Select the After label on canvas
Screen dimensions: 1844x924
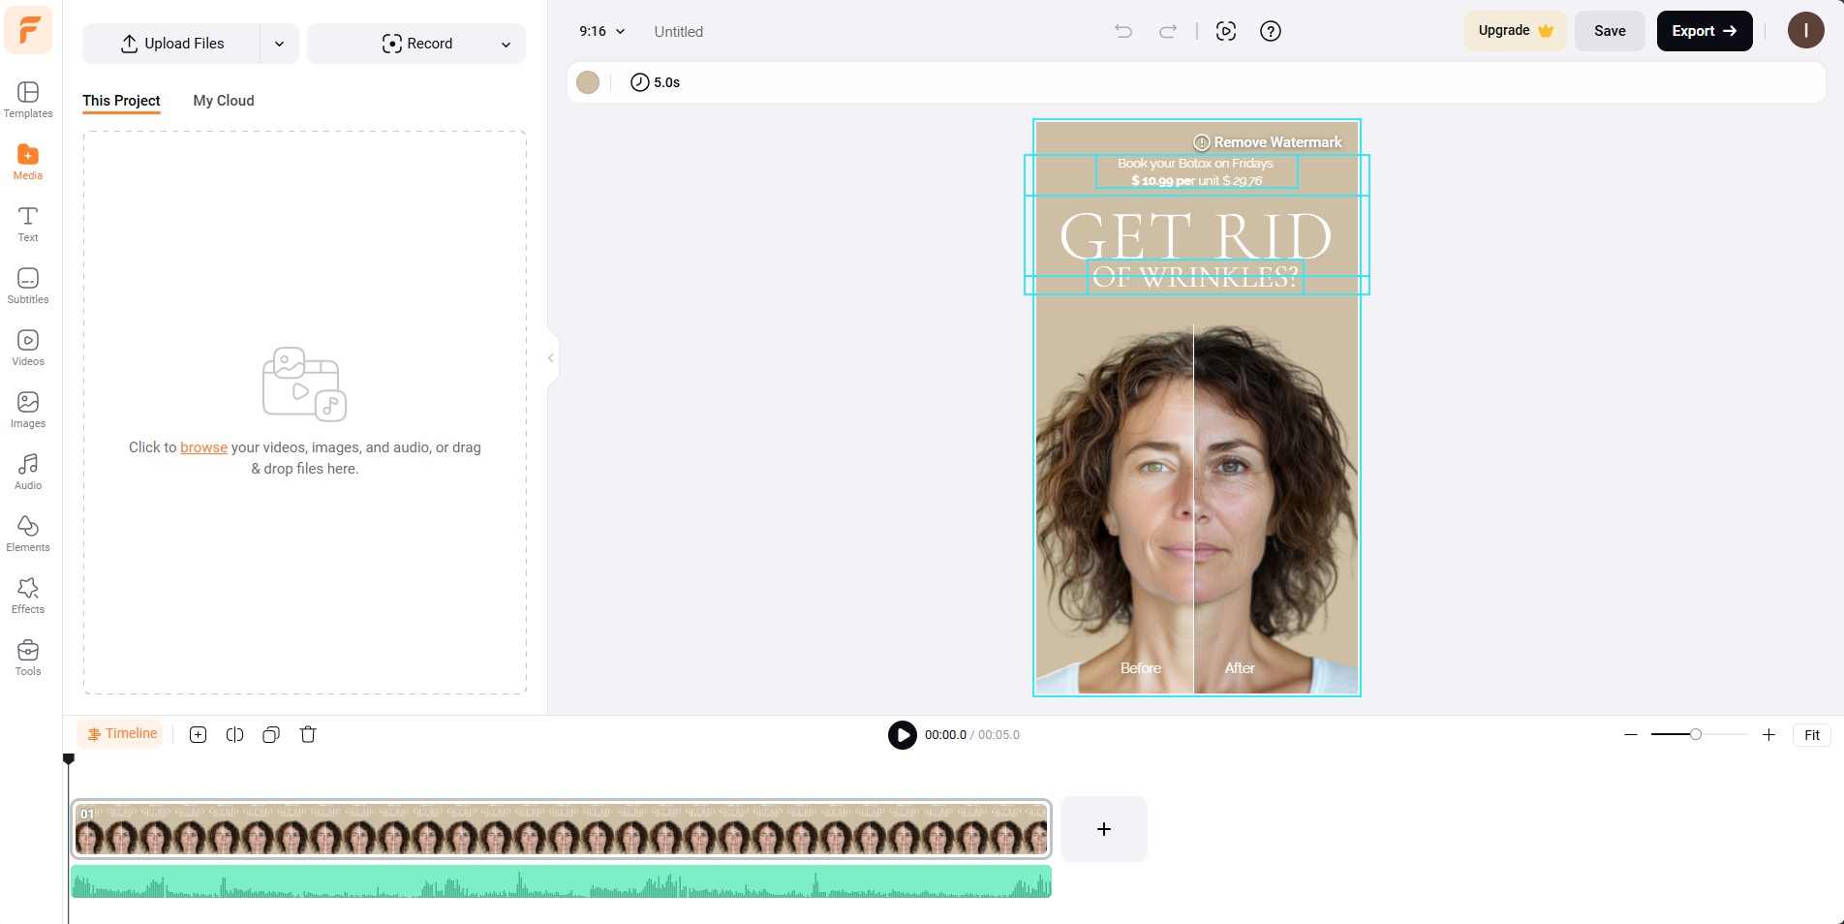pos(1240,668)
